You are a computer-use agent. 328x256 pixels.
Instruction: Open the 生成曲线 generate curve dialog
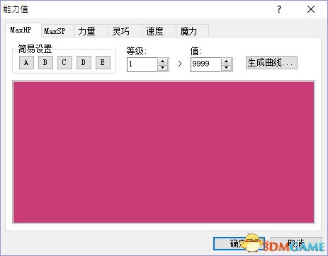click(x=271, y=62)
